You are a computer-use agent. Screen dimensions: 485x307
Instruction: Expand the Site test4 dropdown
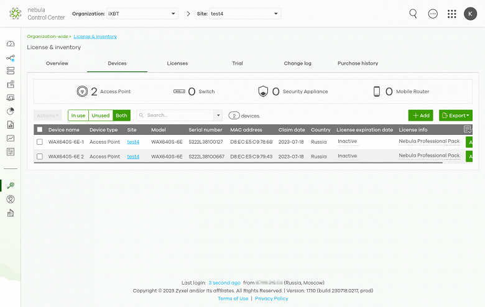pos(245,14)
